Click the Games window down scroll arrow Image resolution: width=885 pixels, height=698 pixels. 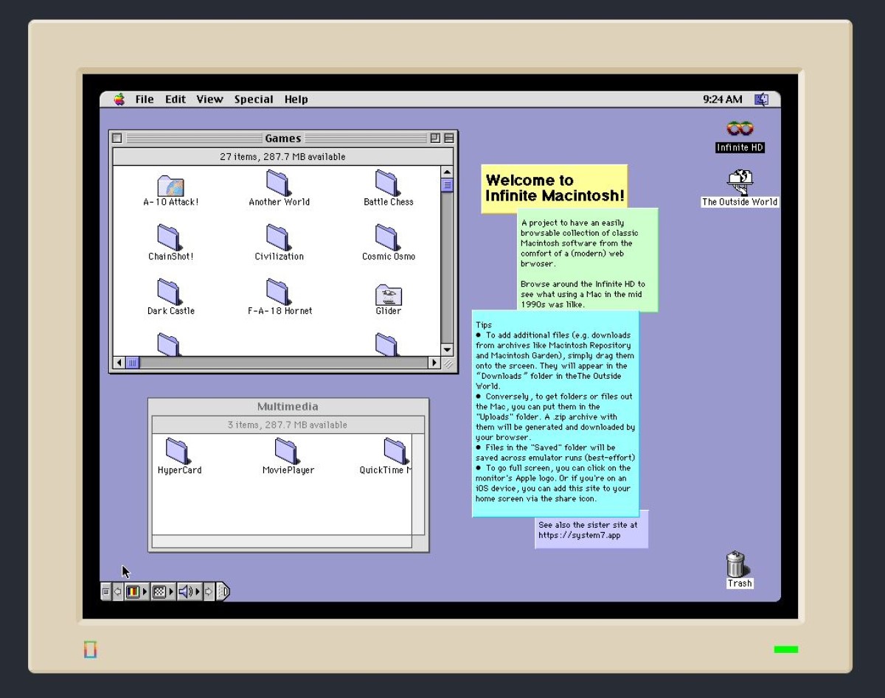point(447,350)
